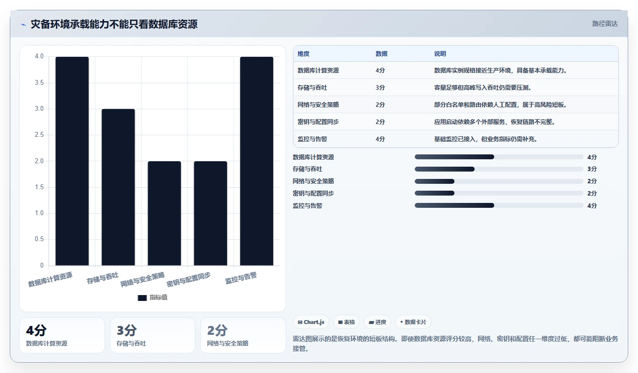Image resolution: width=638 pixels, height=373 pixels.
Task: Click the 监控与告警 bar in chart
Action: tap(257, 161)
